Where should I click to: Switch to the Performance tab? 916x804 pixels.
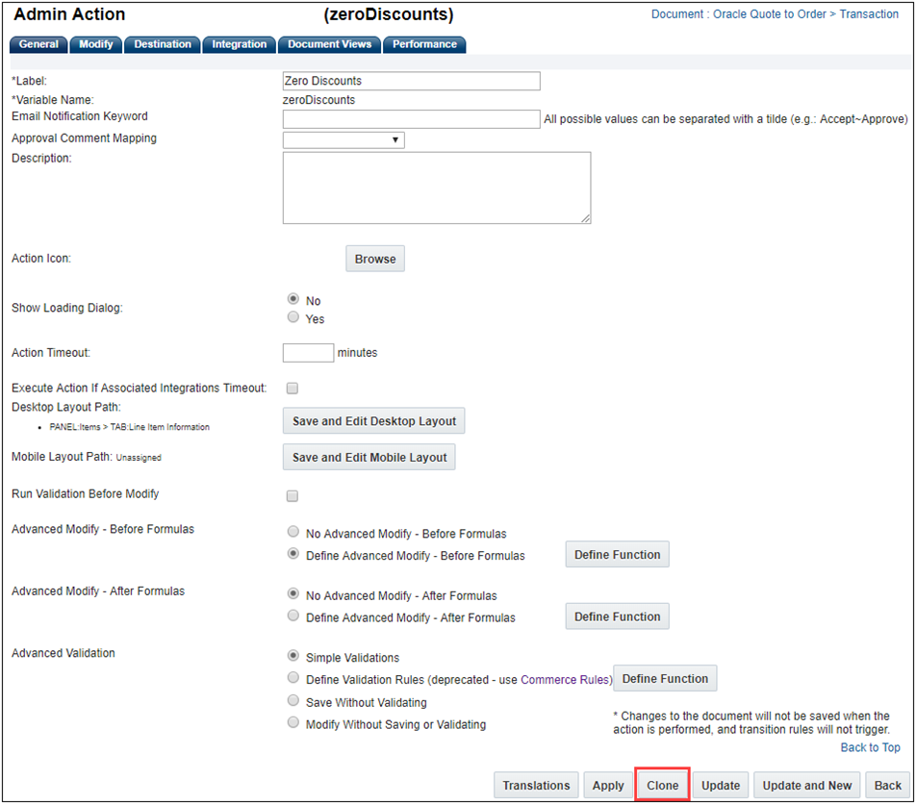click(424, 44)
